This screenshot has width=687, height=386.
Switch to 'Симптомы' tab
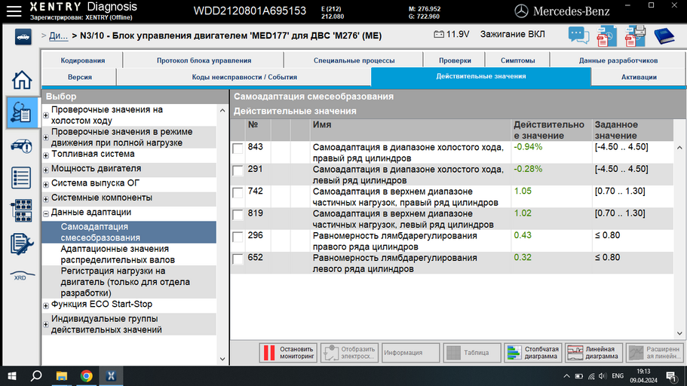(517, 60)
